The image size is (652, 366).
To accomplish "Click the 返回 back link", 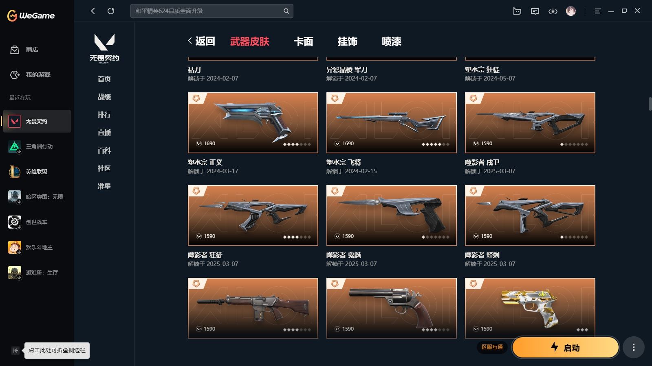I will [x=201, y=41].
